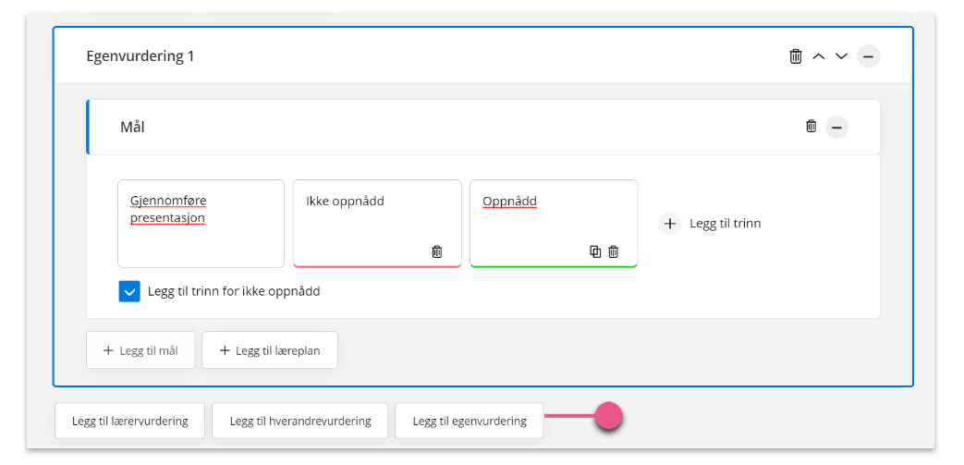This screenshot has width=964, height=465.
Task: Collapse the Egenvurdering 1 section
Action: click(x=868, y=56)
